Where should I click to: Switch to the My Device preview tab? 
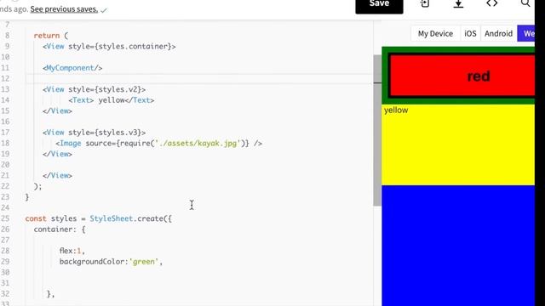pyautogui.click(x=435, y=34)
